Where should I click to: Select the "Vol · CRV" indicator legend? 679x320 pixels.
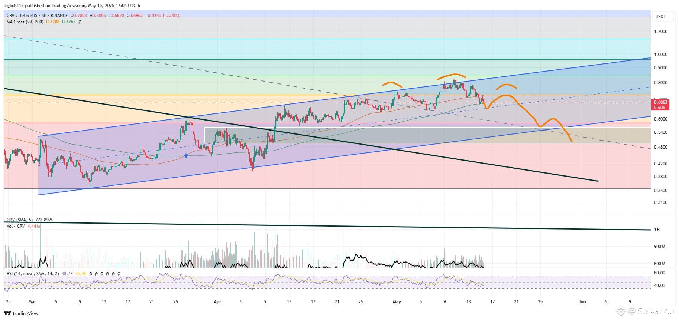click(16, 226)
